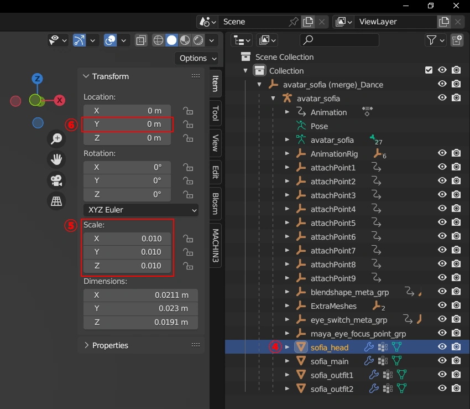Click the outliner search field
The width and height of the screenshot is (470, 409).
340,40
